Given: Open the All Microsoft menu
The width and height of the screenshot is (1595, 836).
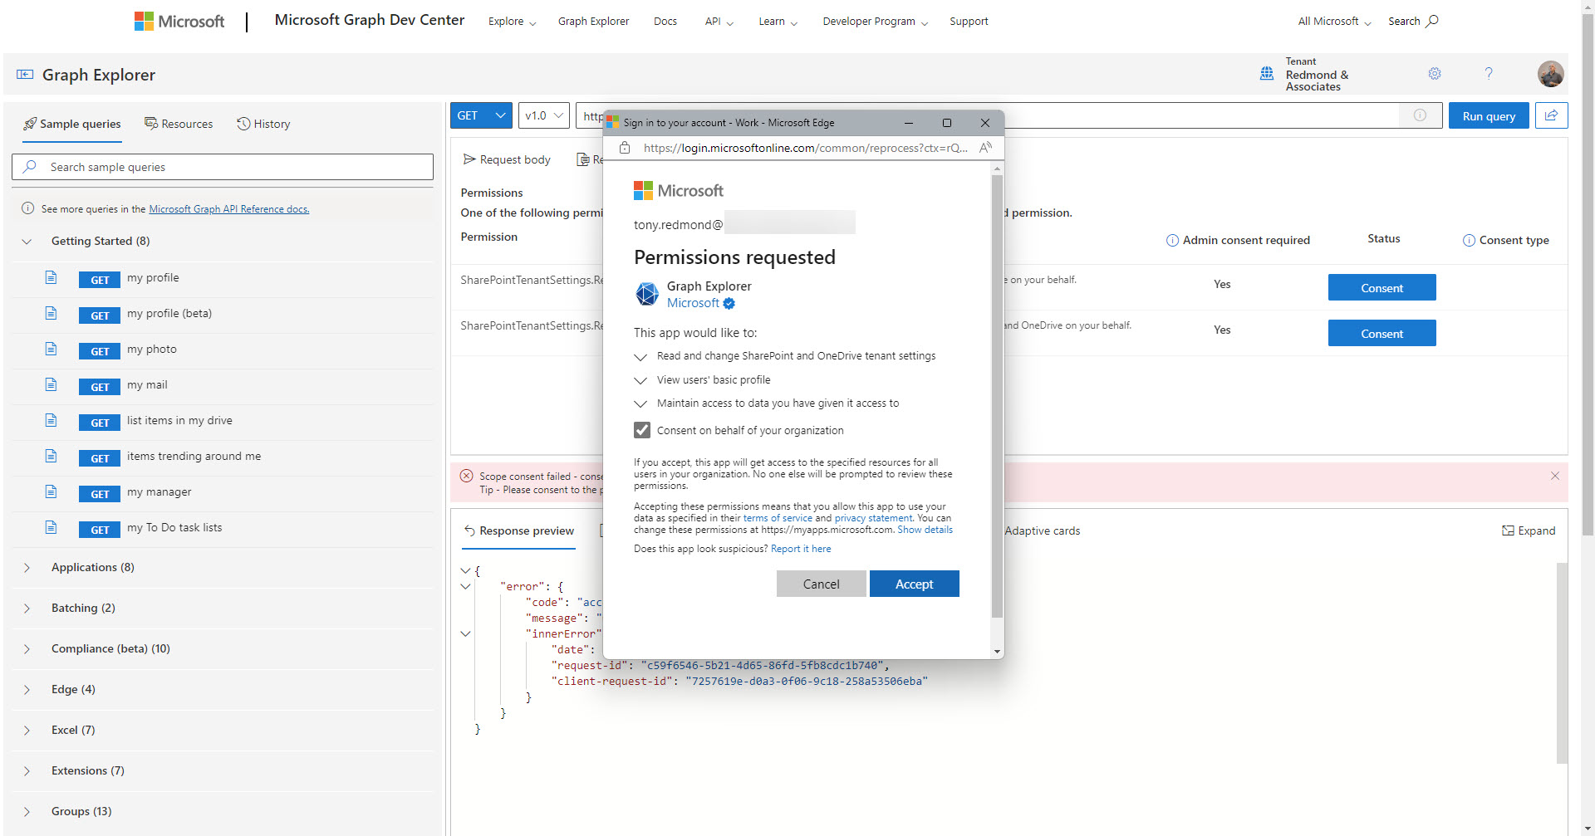Looking at the screenshot, I should (1334, 22).
